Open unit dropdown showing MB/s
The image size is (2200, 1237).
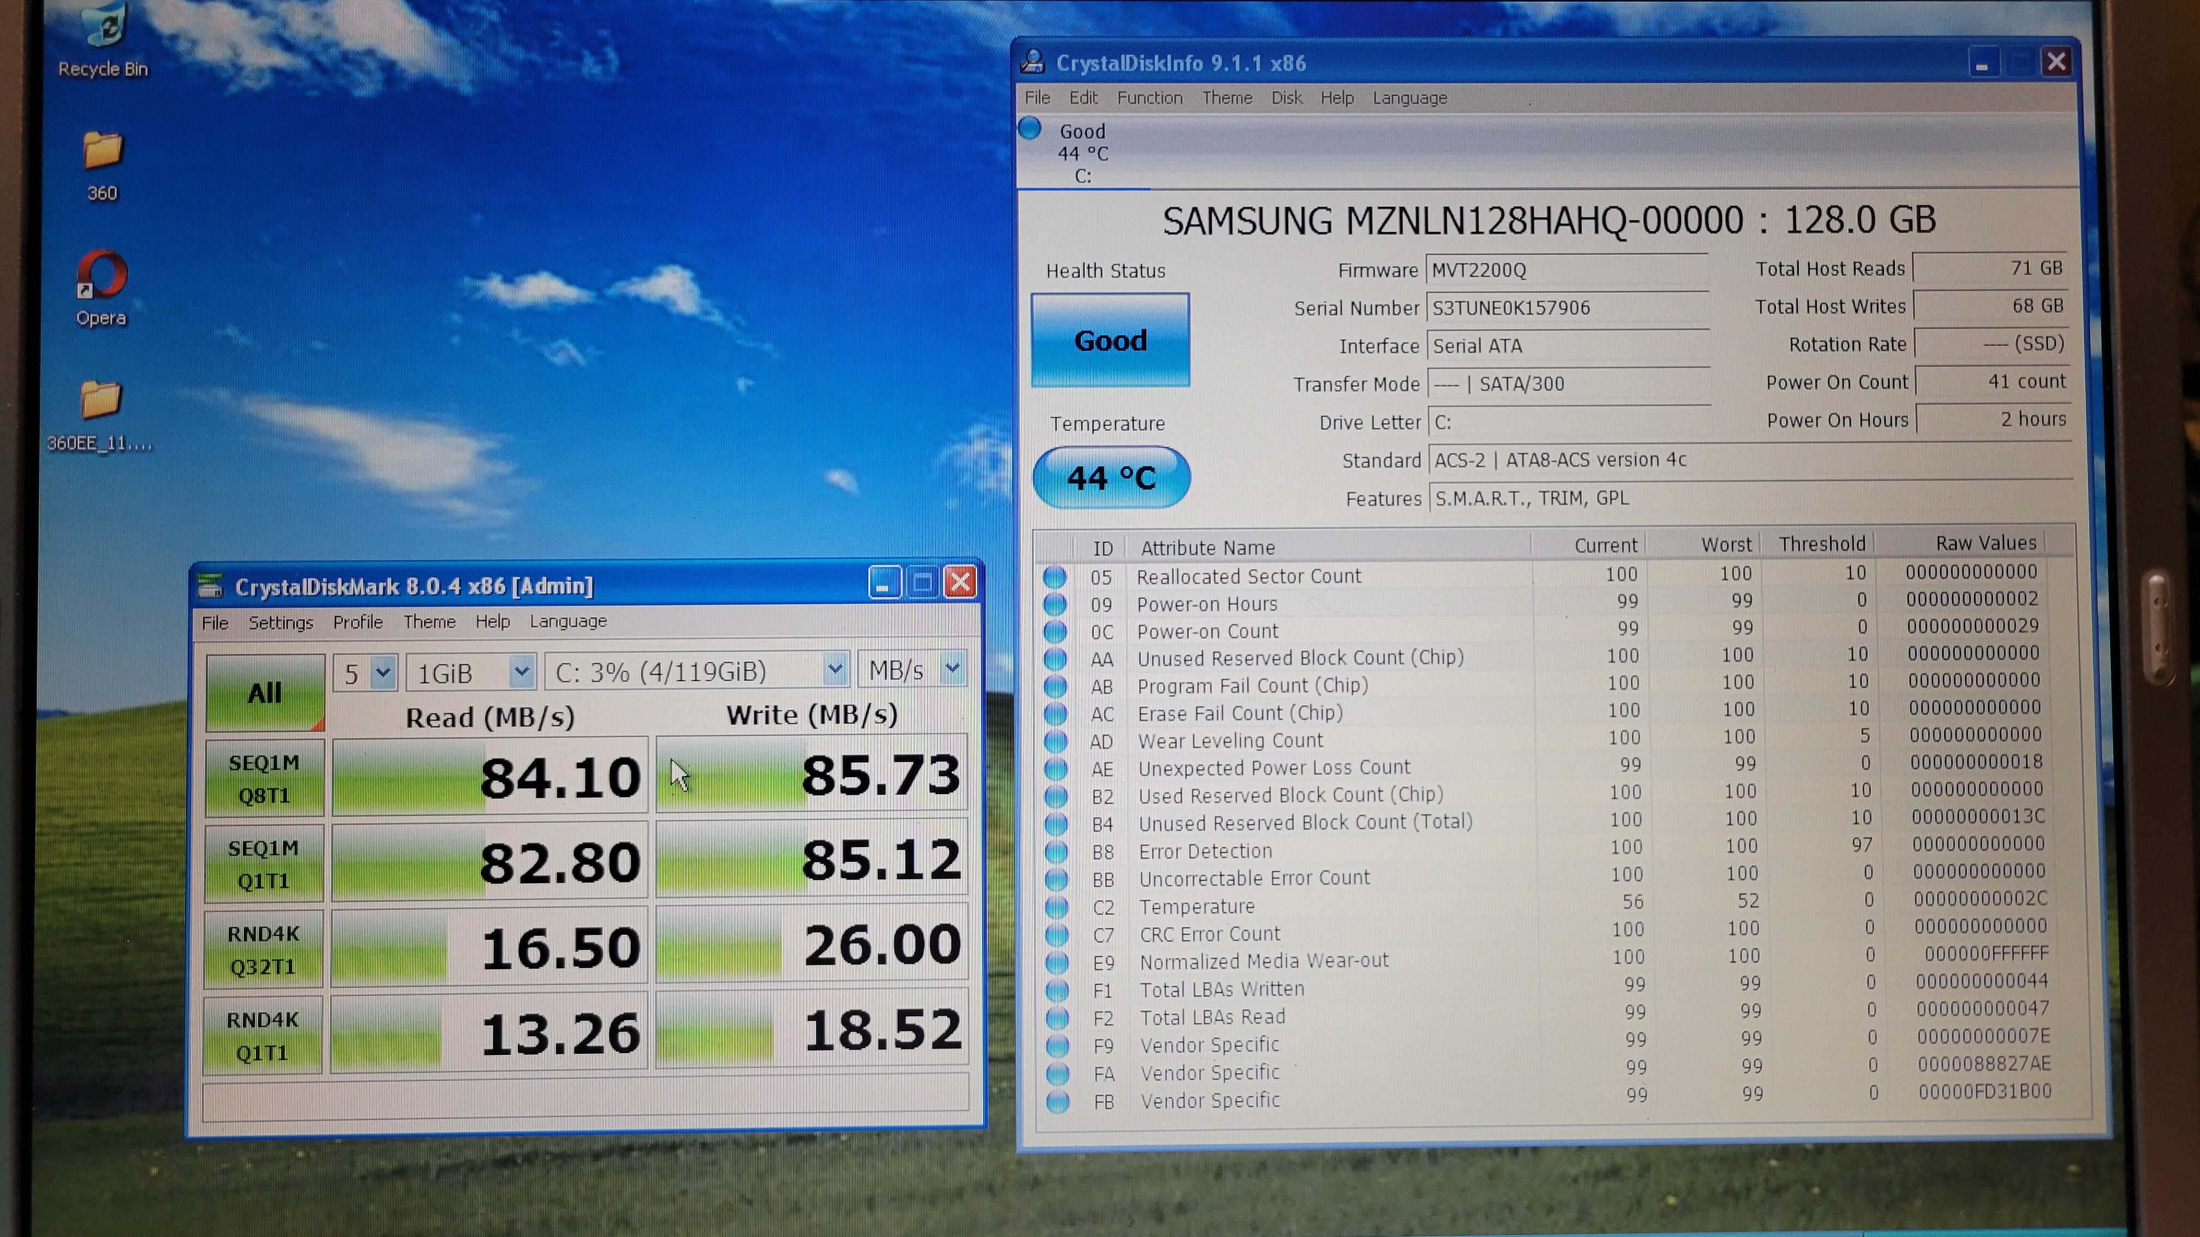[913, 669]
